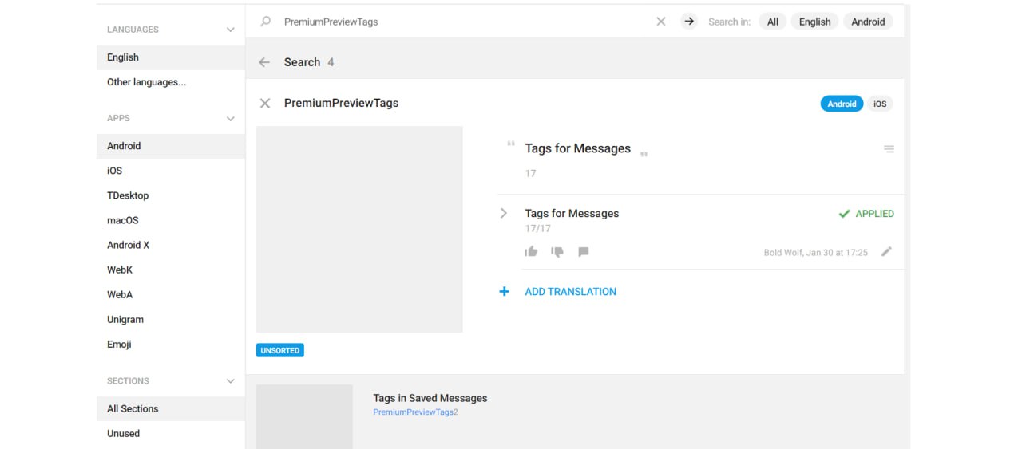
Task: Open the PremiumPreviewTags2 link
Action: (415, 412)
